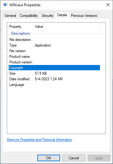Select the Size 57.5 KB row
Viewport: 113px width, 164px height.
pos(54,73)
